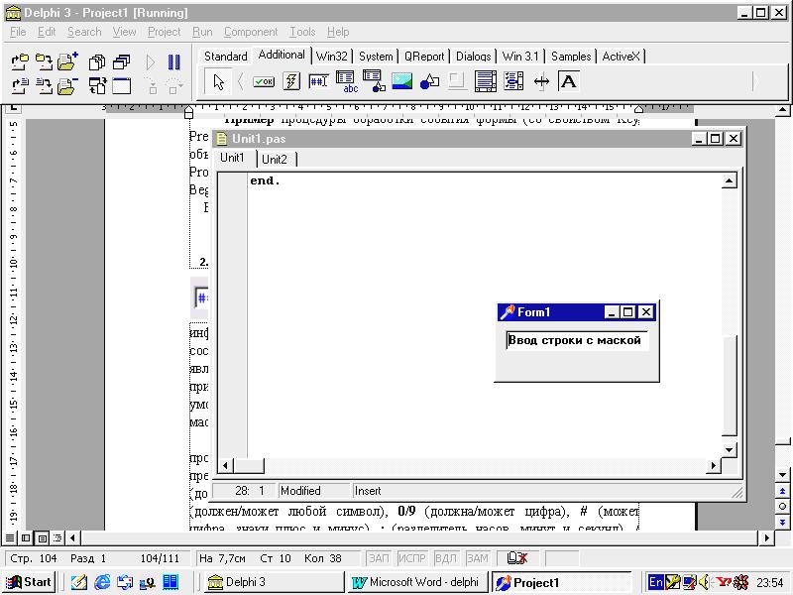
Task: Click the Save All speedbar icon
Action: click(45, 62)
